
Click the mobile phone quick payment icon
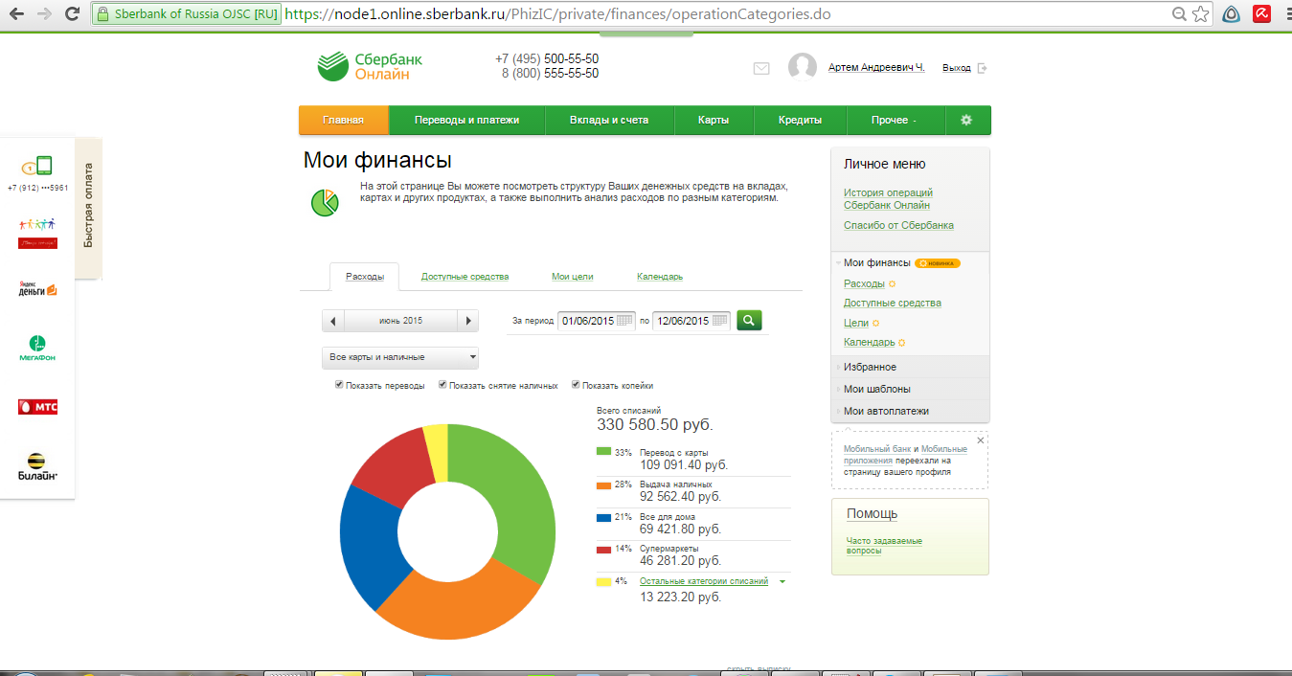click(x=37, y=166)
